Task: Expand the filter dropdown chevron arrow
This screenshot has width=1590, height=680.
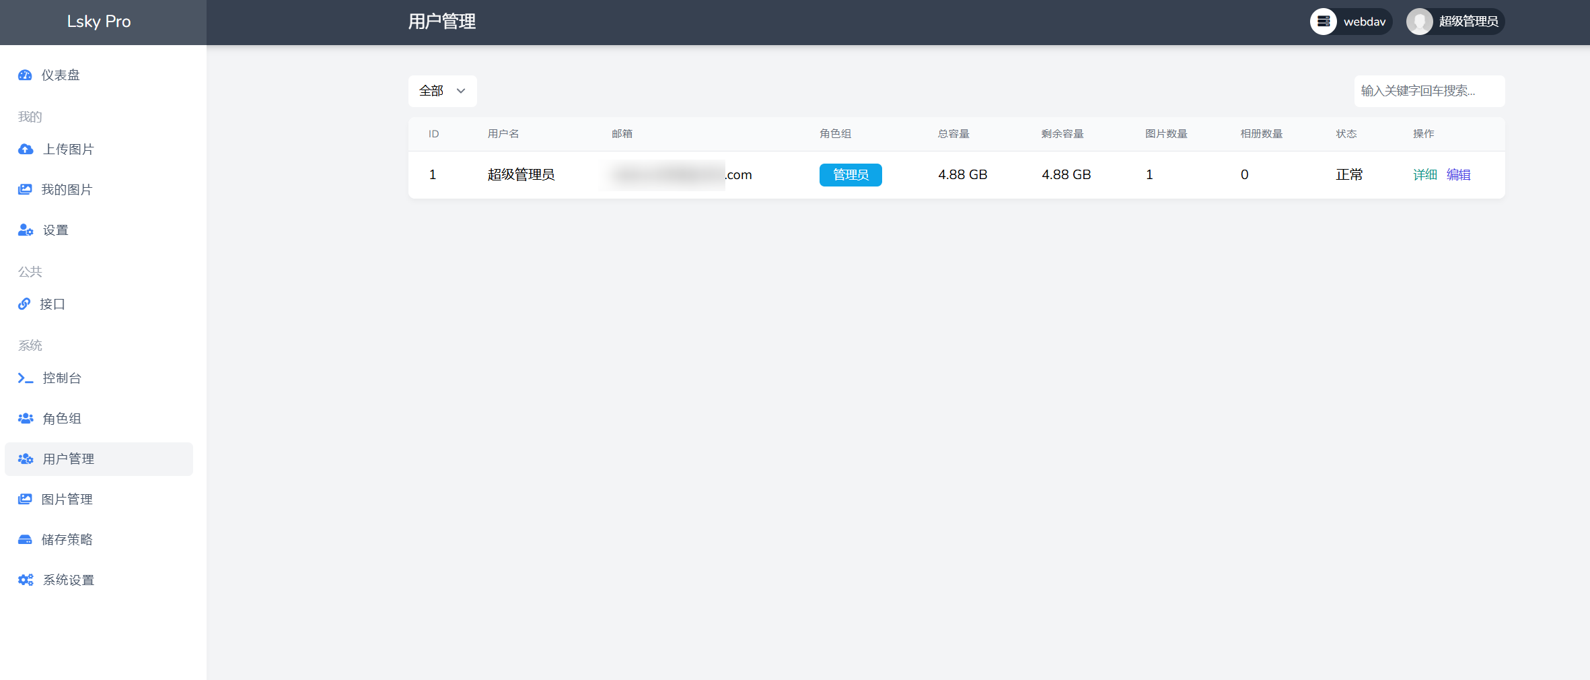Action: click(x=461, y=91)
